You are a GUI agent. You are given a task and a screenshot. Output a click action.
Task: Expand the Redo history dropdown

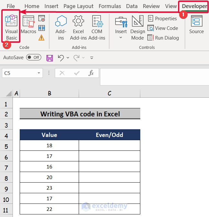(x=83, y=58)
